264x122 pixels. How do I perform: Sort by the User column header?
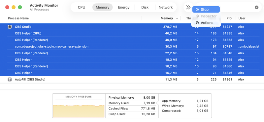click(x=242, y=18)
